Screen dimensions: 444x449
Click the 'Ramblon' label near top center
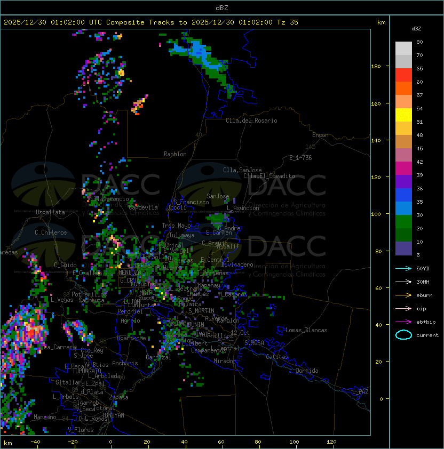point(175,154)
